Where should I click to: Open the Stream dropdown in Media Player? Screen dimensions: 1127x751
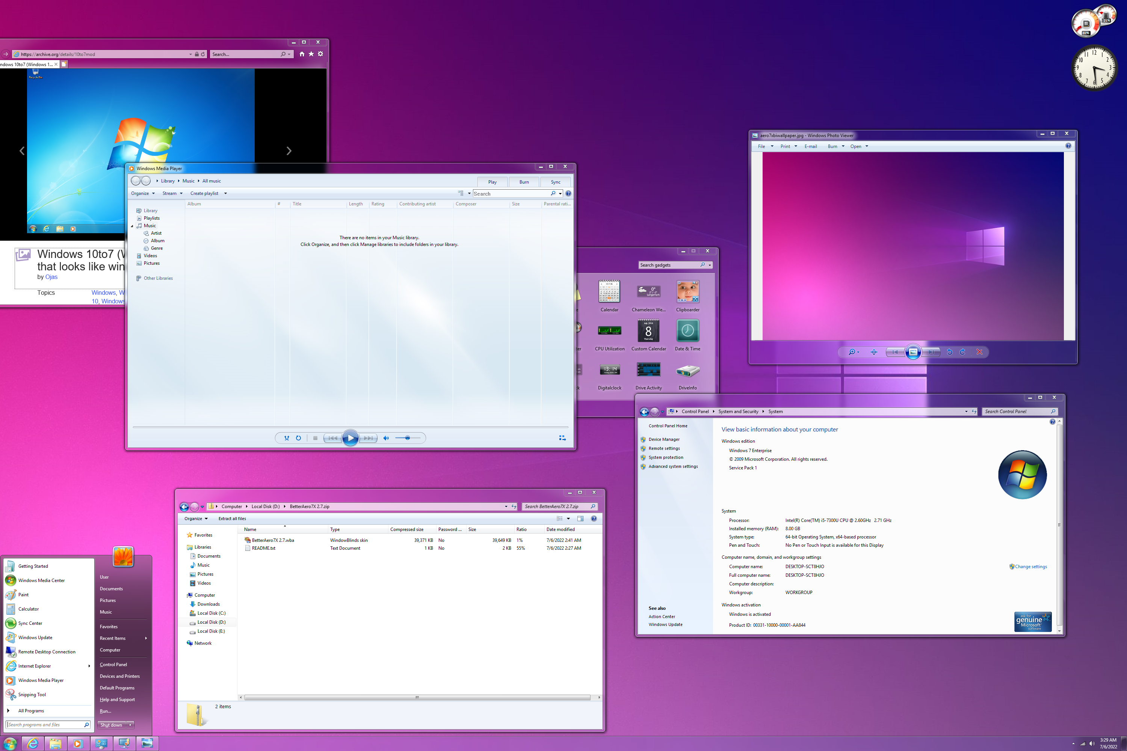172,193
